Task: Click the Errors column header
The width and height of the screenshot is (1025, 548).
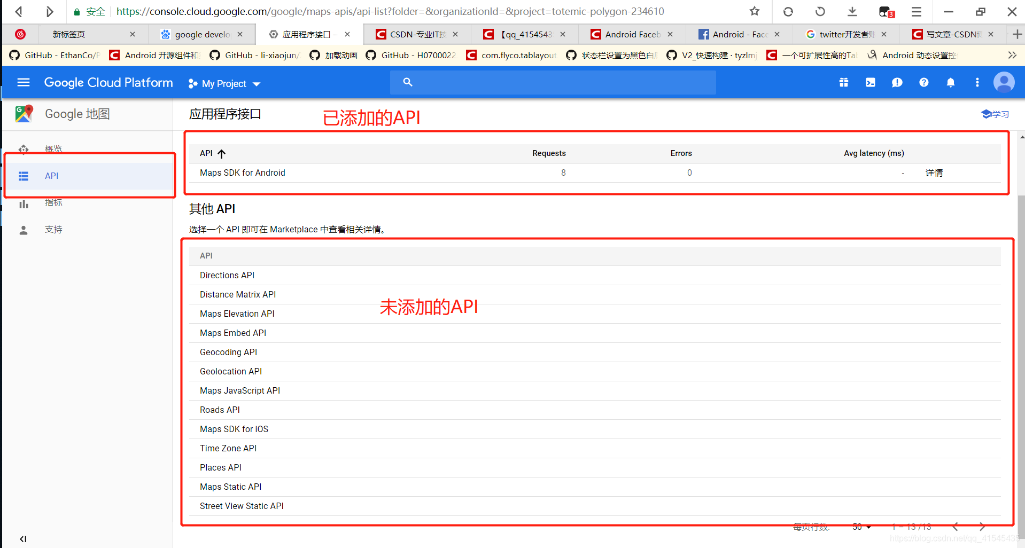Action: [681, 153]
